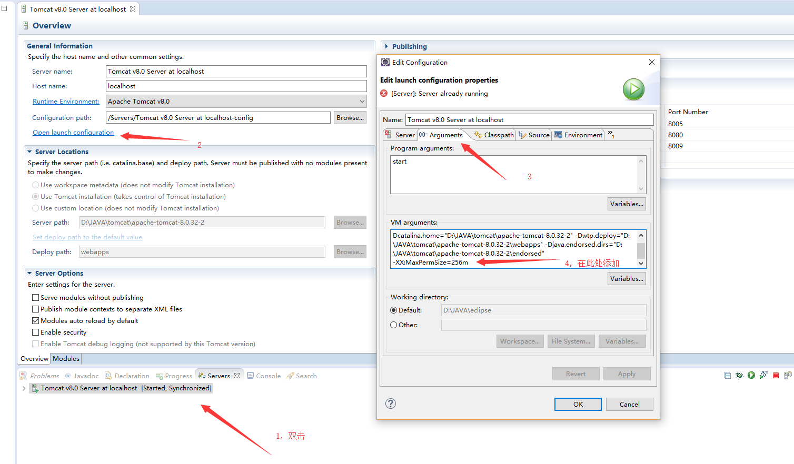Image resolution: width=794 pixels, height=464 pixels.
Task: Click the dialog Name input field
Action: pyautogui.click(x=530, y=119)
